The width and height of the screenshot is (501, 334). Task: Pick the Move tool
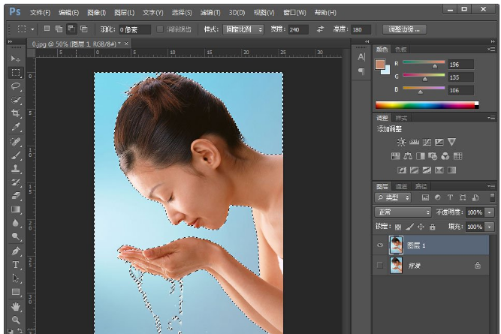[16, 59]
